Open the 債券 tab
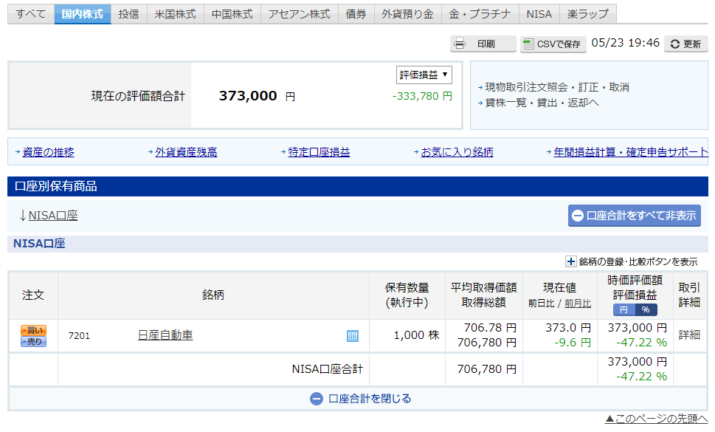The width and height of the screenshot is (715, 432). pyautogui.click(x=356, y=14)
